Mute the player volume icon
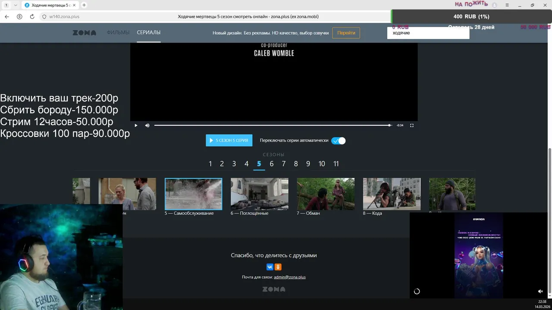Viewport: 552px width, 310px height. (147, 125)
